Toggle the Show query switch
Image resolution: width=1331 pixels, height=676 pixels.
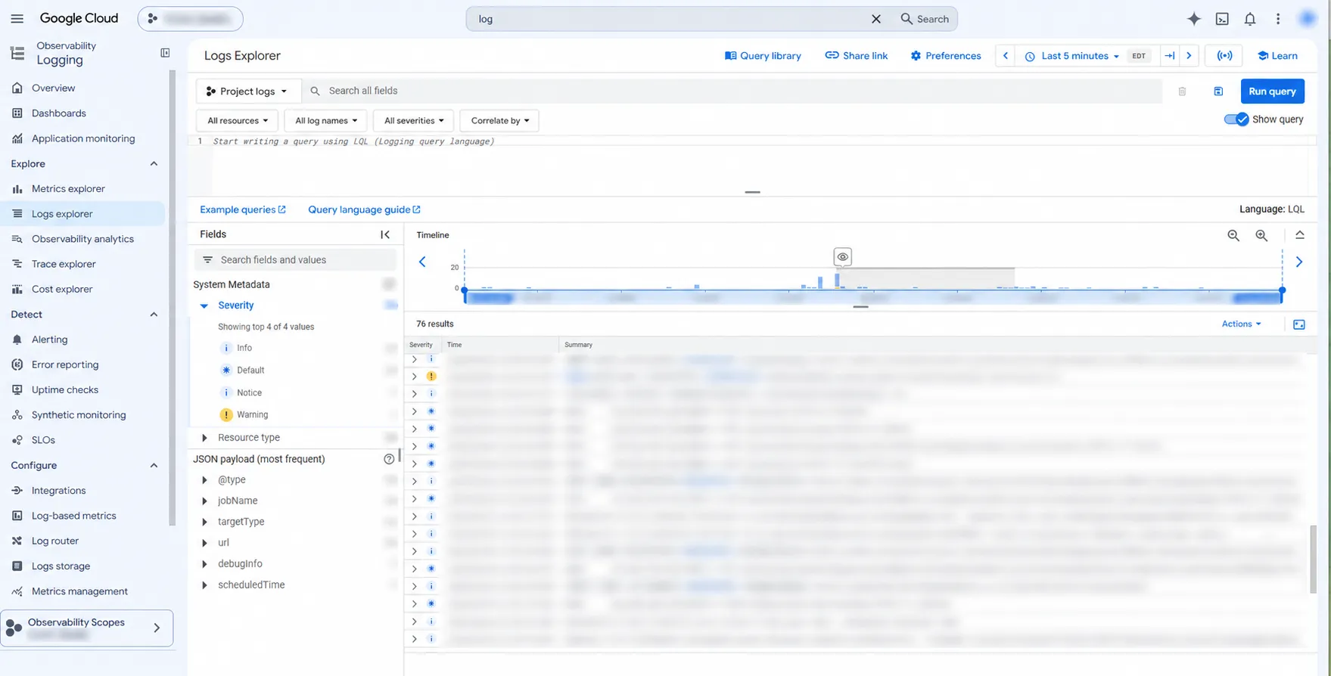(1236, 119)
